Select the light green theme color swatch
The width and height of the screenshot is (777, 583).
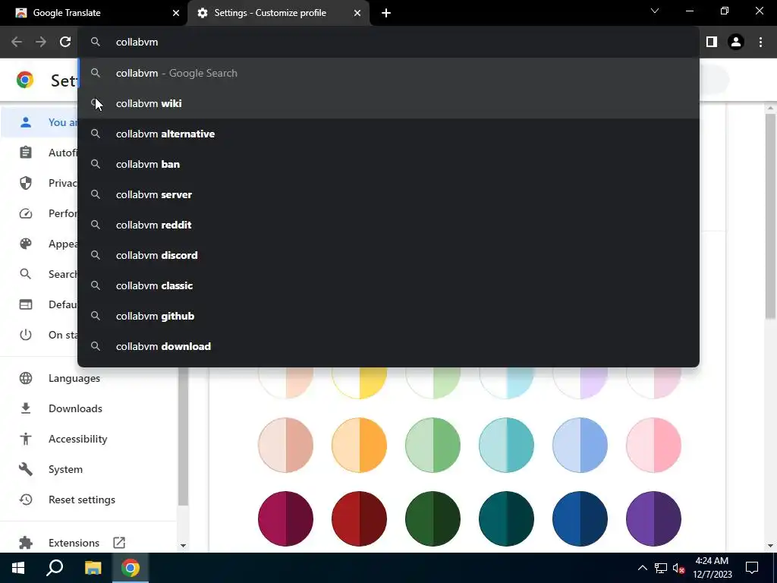(433, 445)
